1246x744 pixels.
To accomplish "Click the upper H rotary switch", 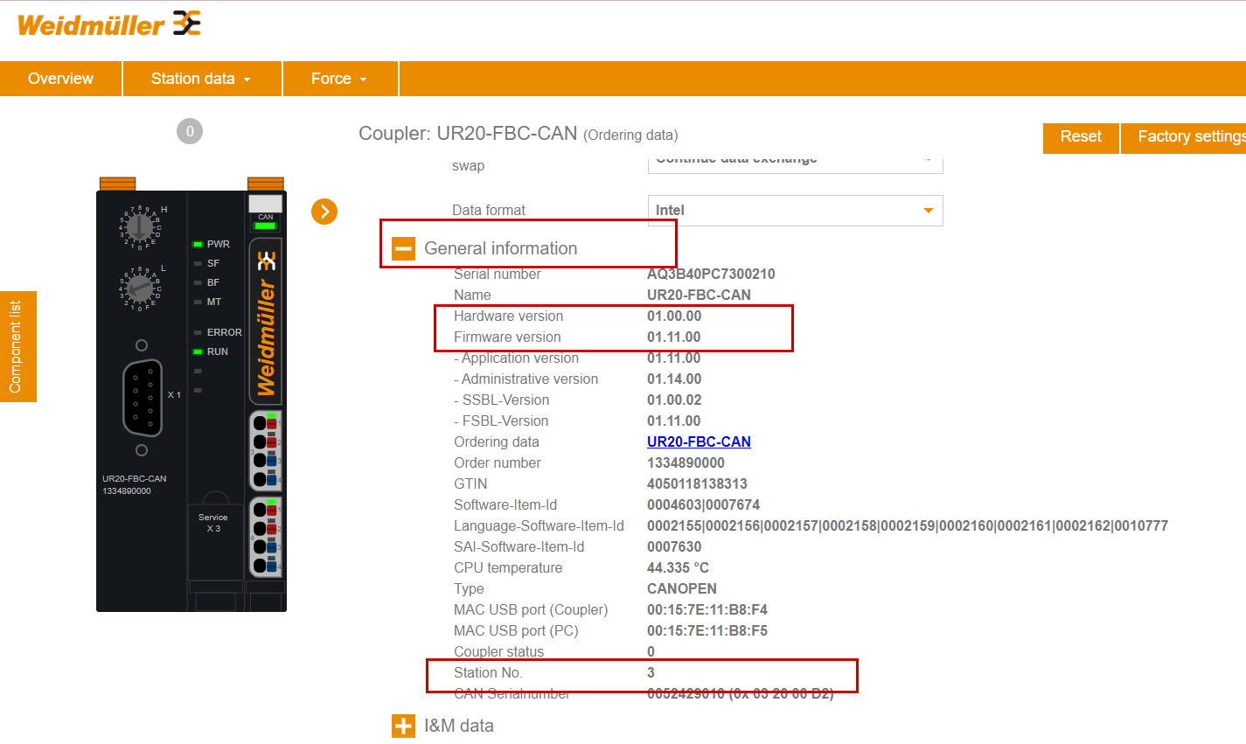I will tap(140, 227).
